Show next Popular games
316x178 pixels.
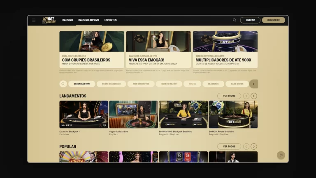[x=254, y=146]
